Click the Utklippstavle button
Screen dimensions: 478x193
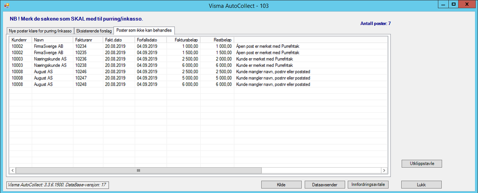tap(421, 163)
